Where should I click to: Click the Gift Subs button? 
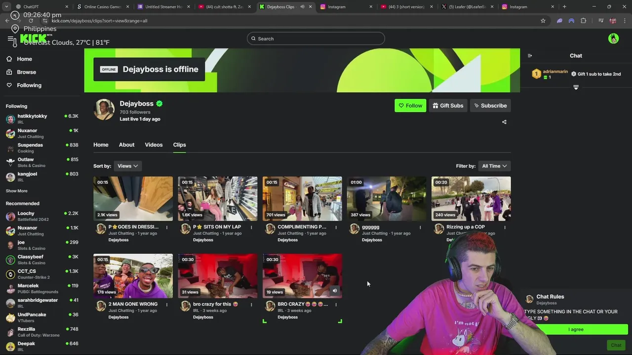[x=448, y=106]
